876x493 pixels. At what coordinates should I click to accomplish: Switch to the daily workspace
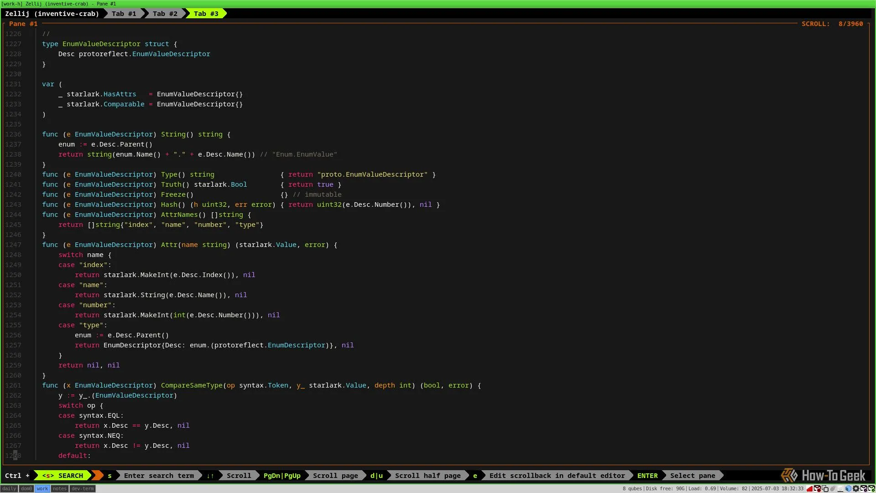pos(9,488)
